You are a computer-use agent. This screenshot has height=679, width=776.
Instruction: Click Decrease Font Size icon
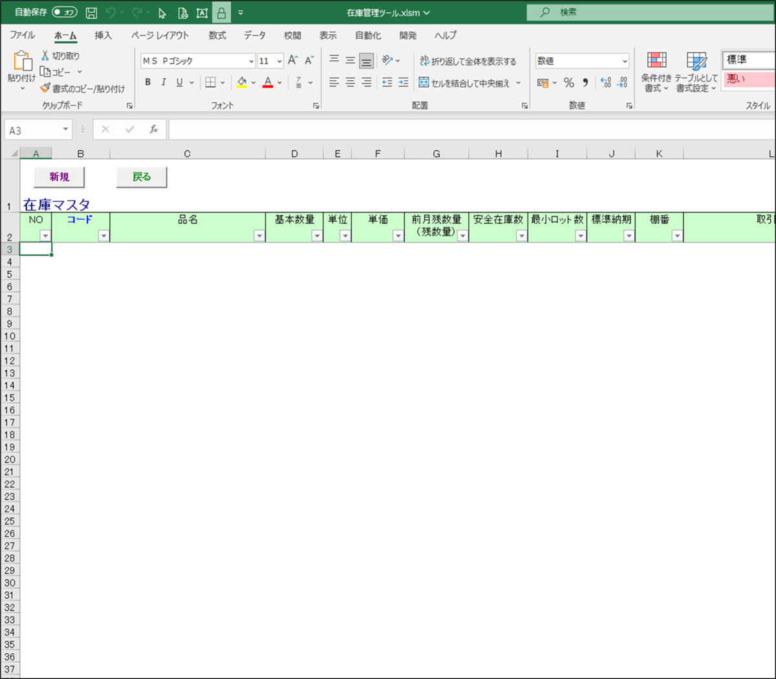tap(309, 60)
